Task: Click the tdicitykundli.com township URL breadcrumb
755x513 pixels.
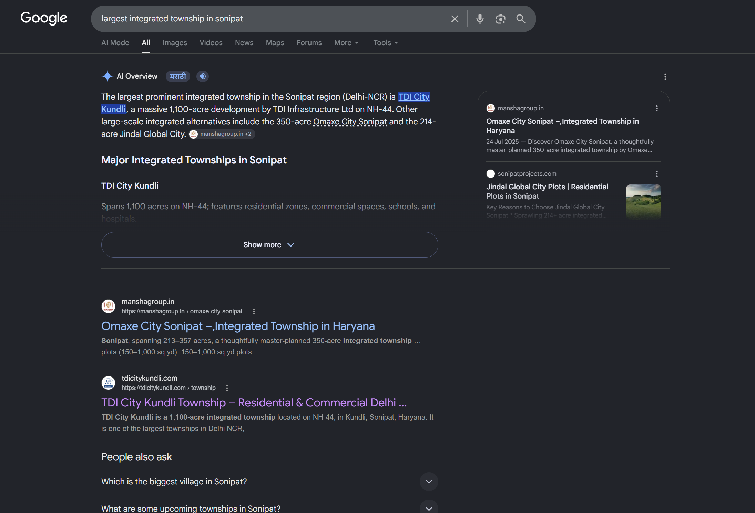Action: [x=169, y=388]
